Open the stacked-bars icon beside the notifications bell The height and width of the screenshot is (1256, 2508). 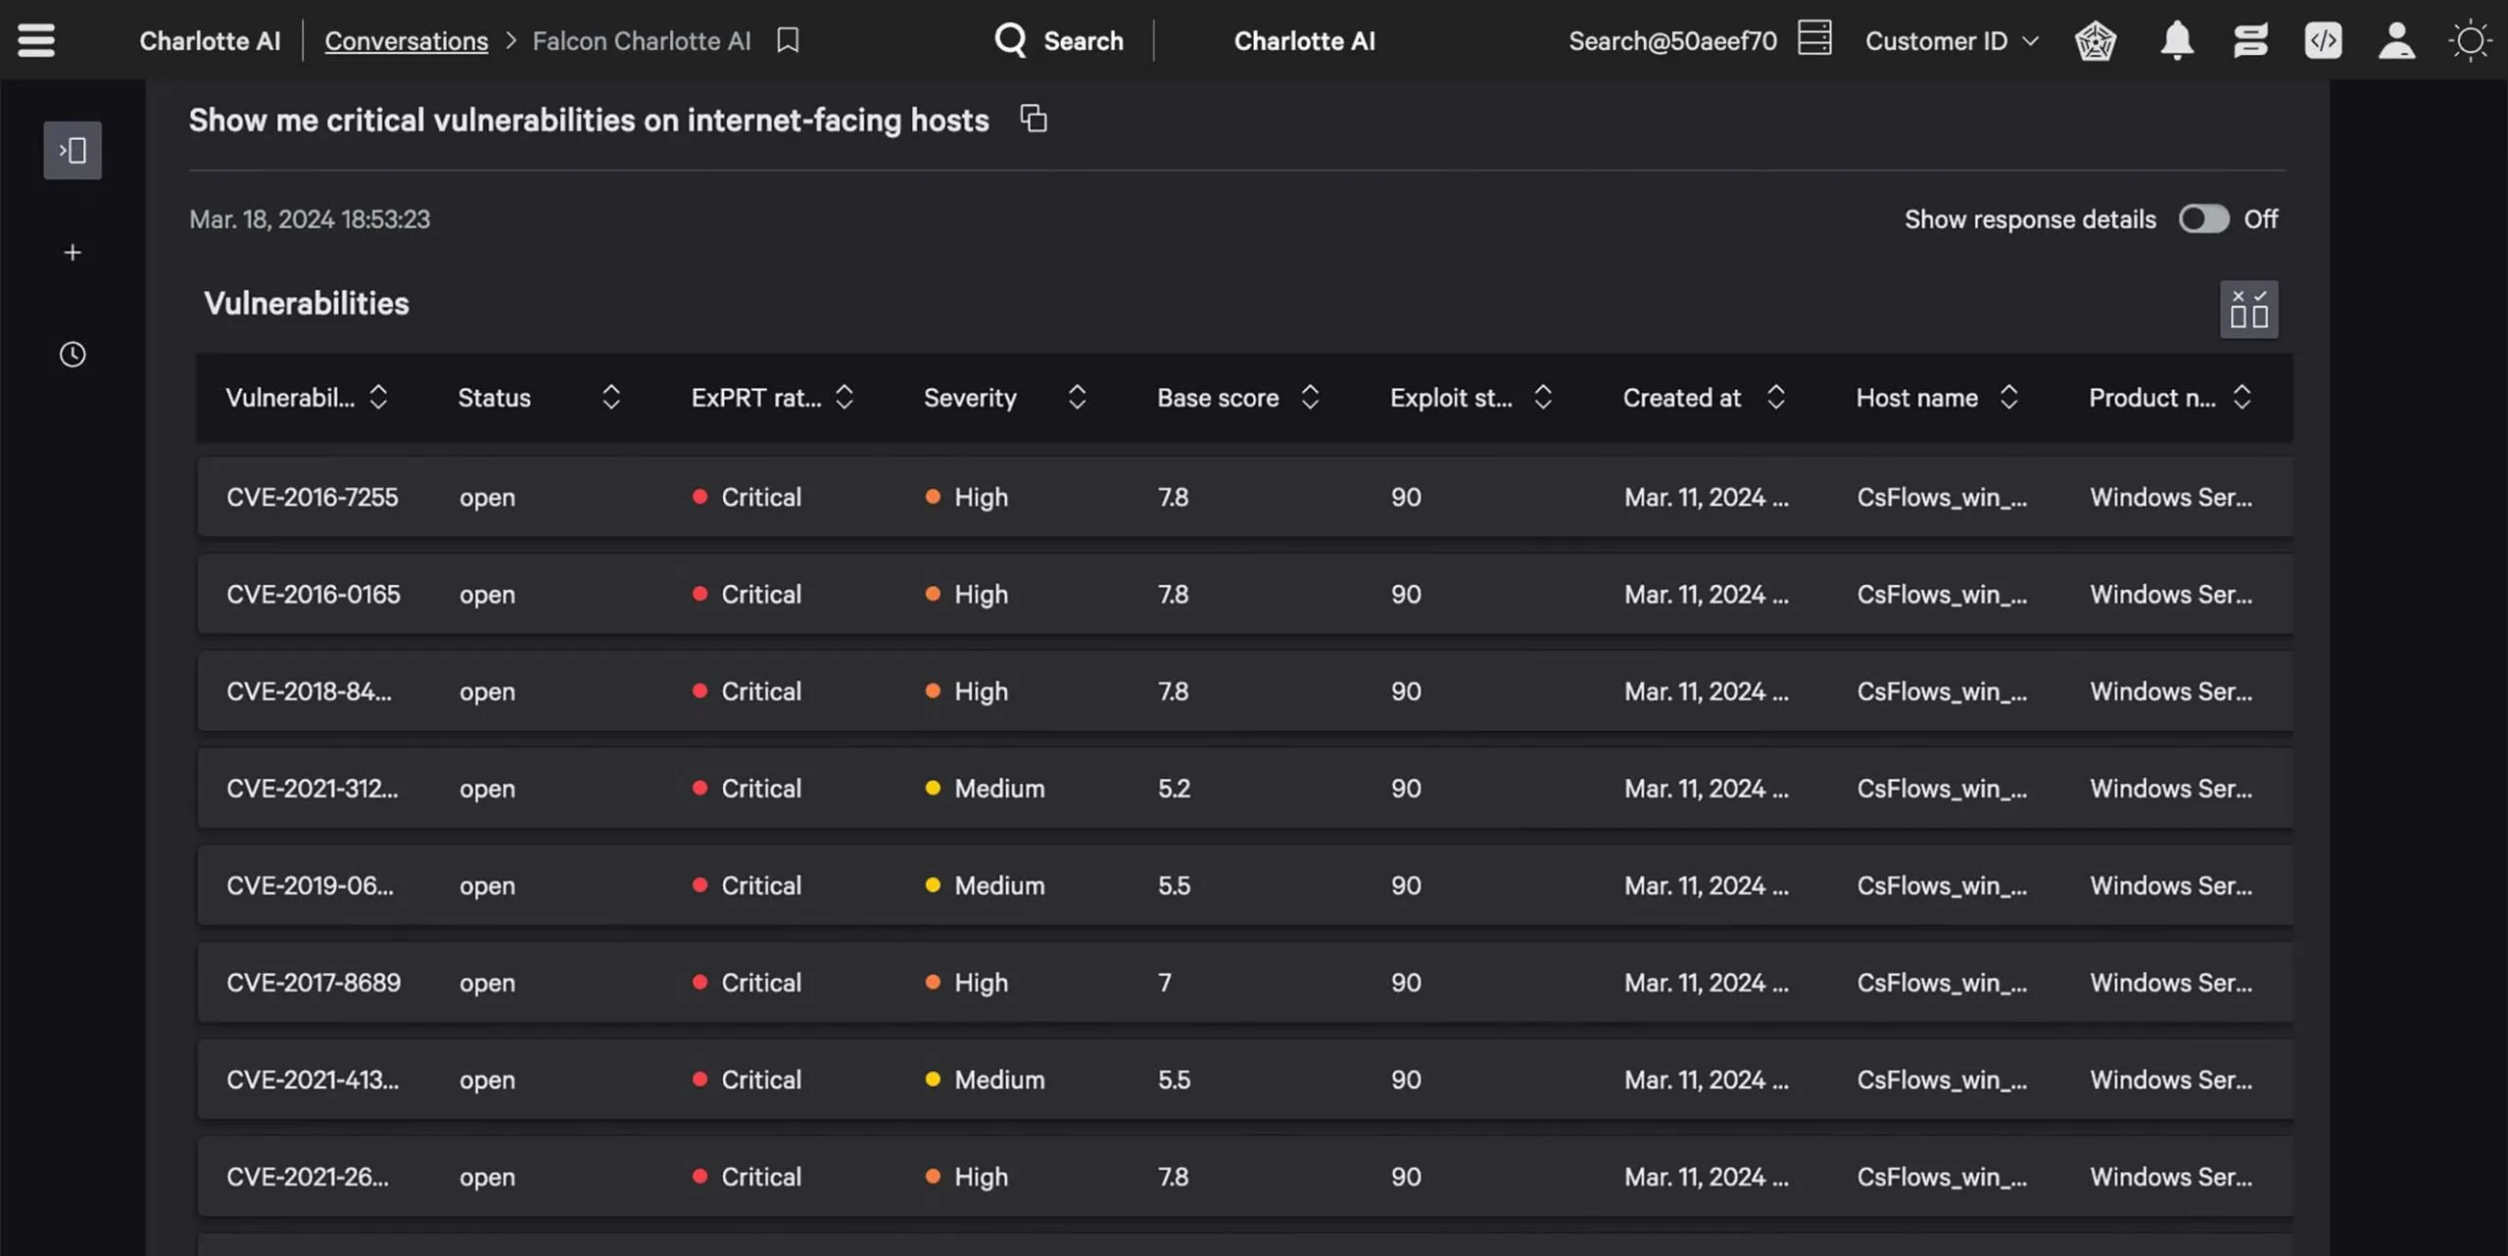pos(2250,40)
